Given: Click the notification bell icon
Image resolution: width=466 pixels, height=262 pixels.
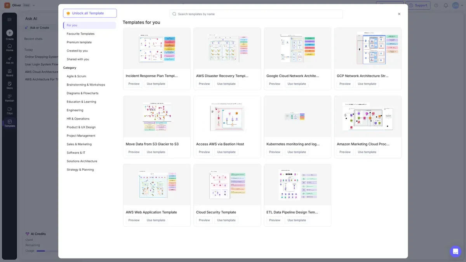Looking at the screenshot, I should click(446, 5).
